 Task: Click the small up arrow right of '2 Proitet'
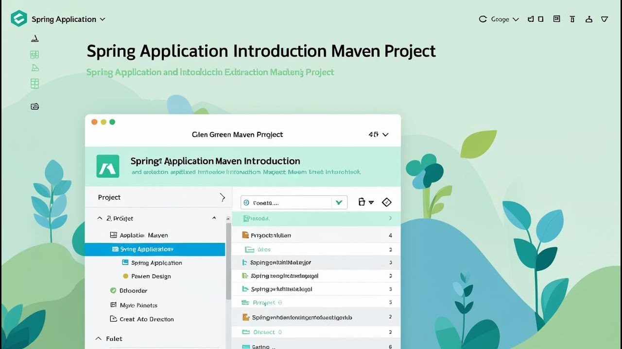tap(214, 219)
